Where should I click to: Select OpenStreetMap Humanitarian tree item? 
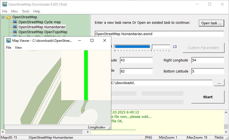coord(42,27)
